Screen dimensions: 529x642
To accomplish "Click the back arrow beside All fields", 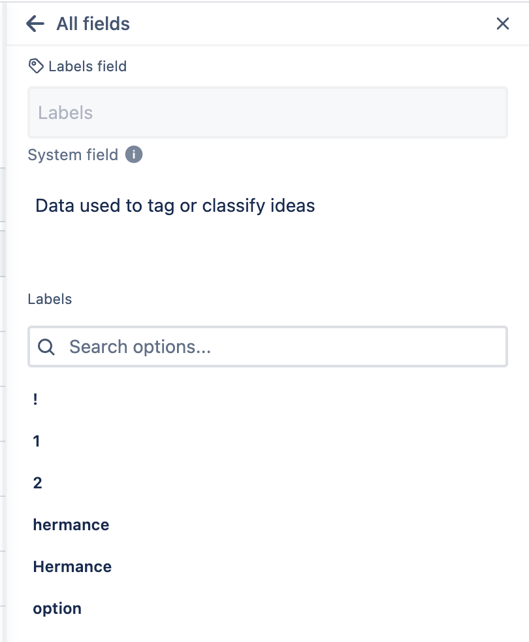I will click(35, 24).
